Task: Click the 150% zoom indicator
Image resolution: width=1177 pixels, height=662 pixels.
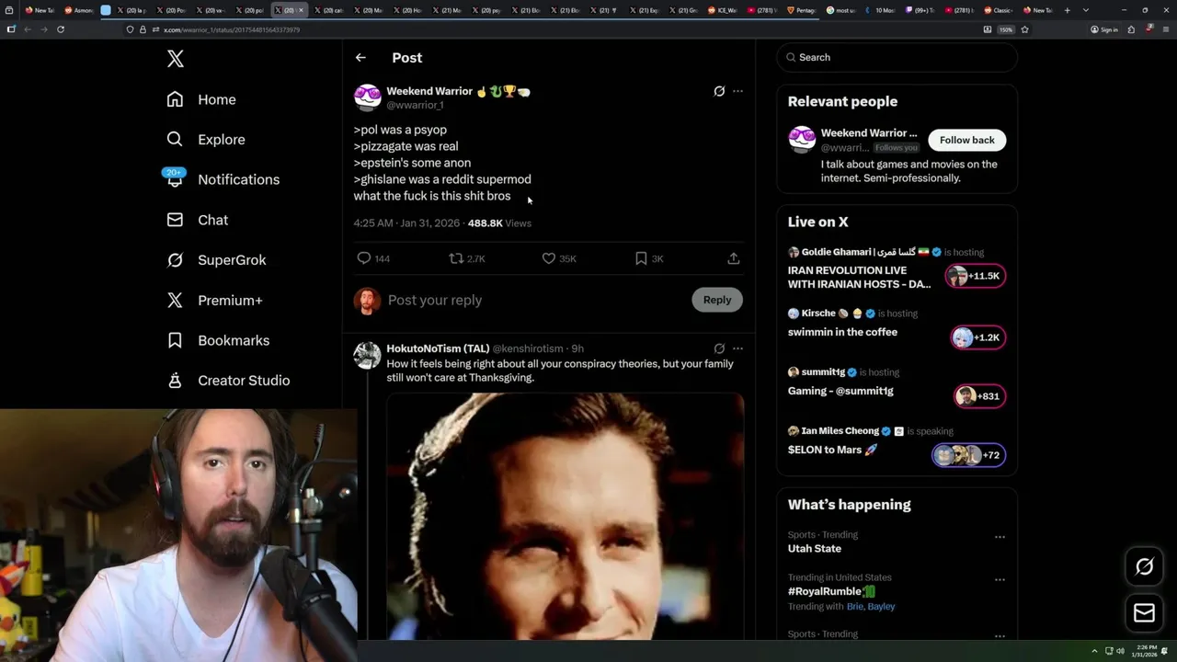Action: coord(1006,29)
